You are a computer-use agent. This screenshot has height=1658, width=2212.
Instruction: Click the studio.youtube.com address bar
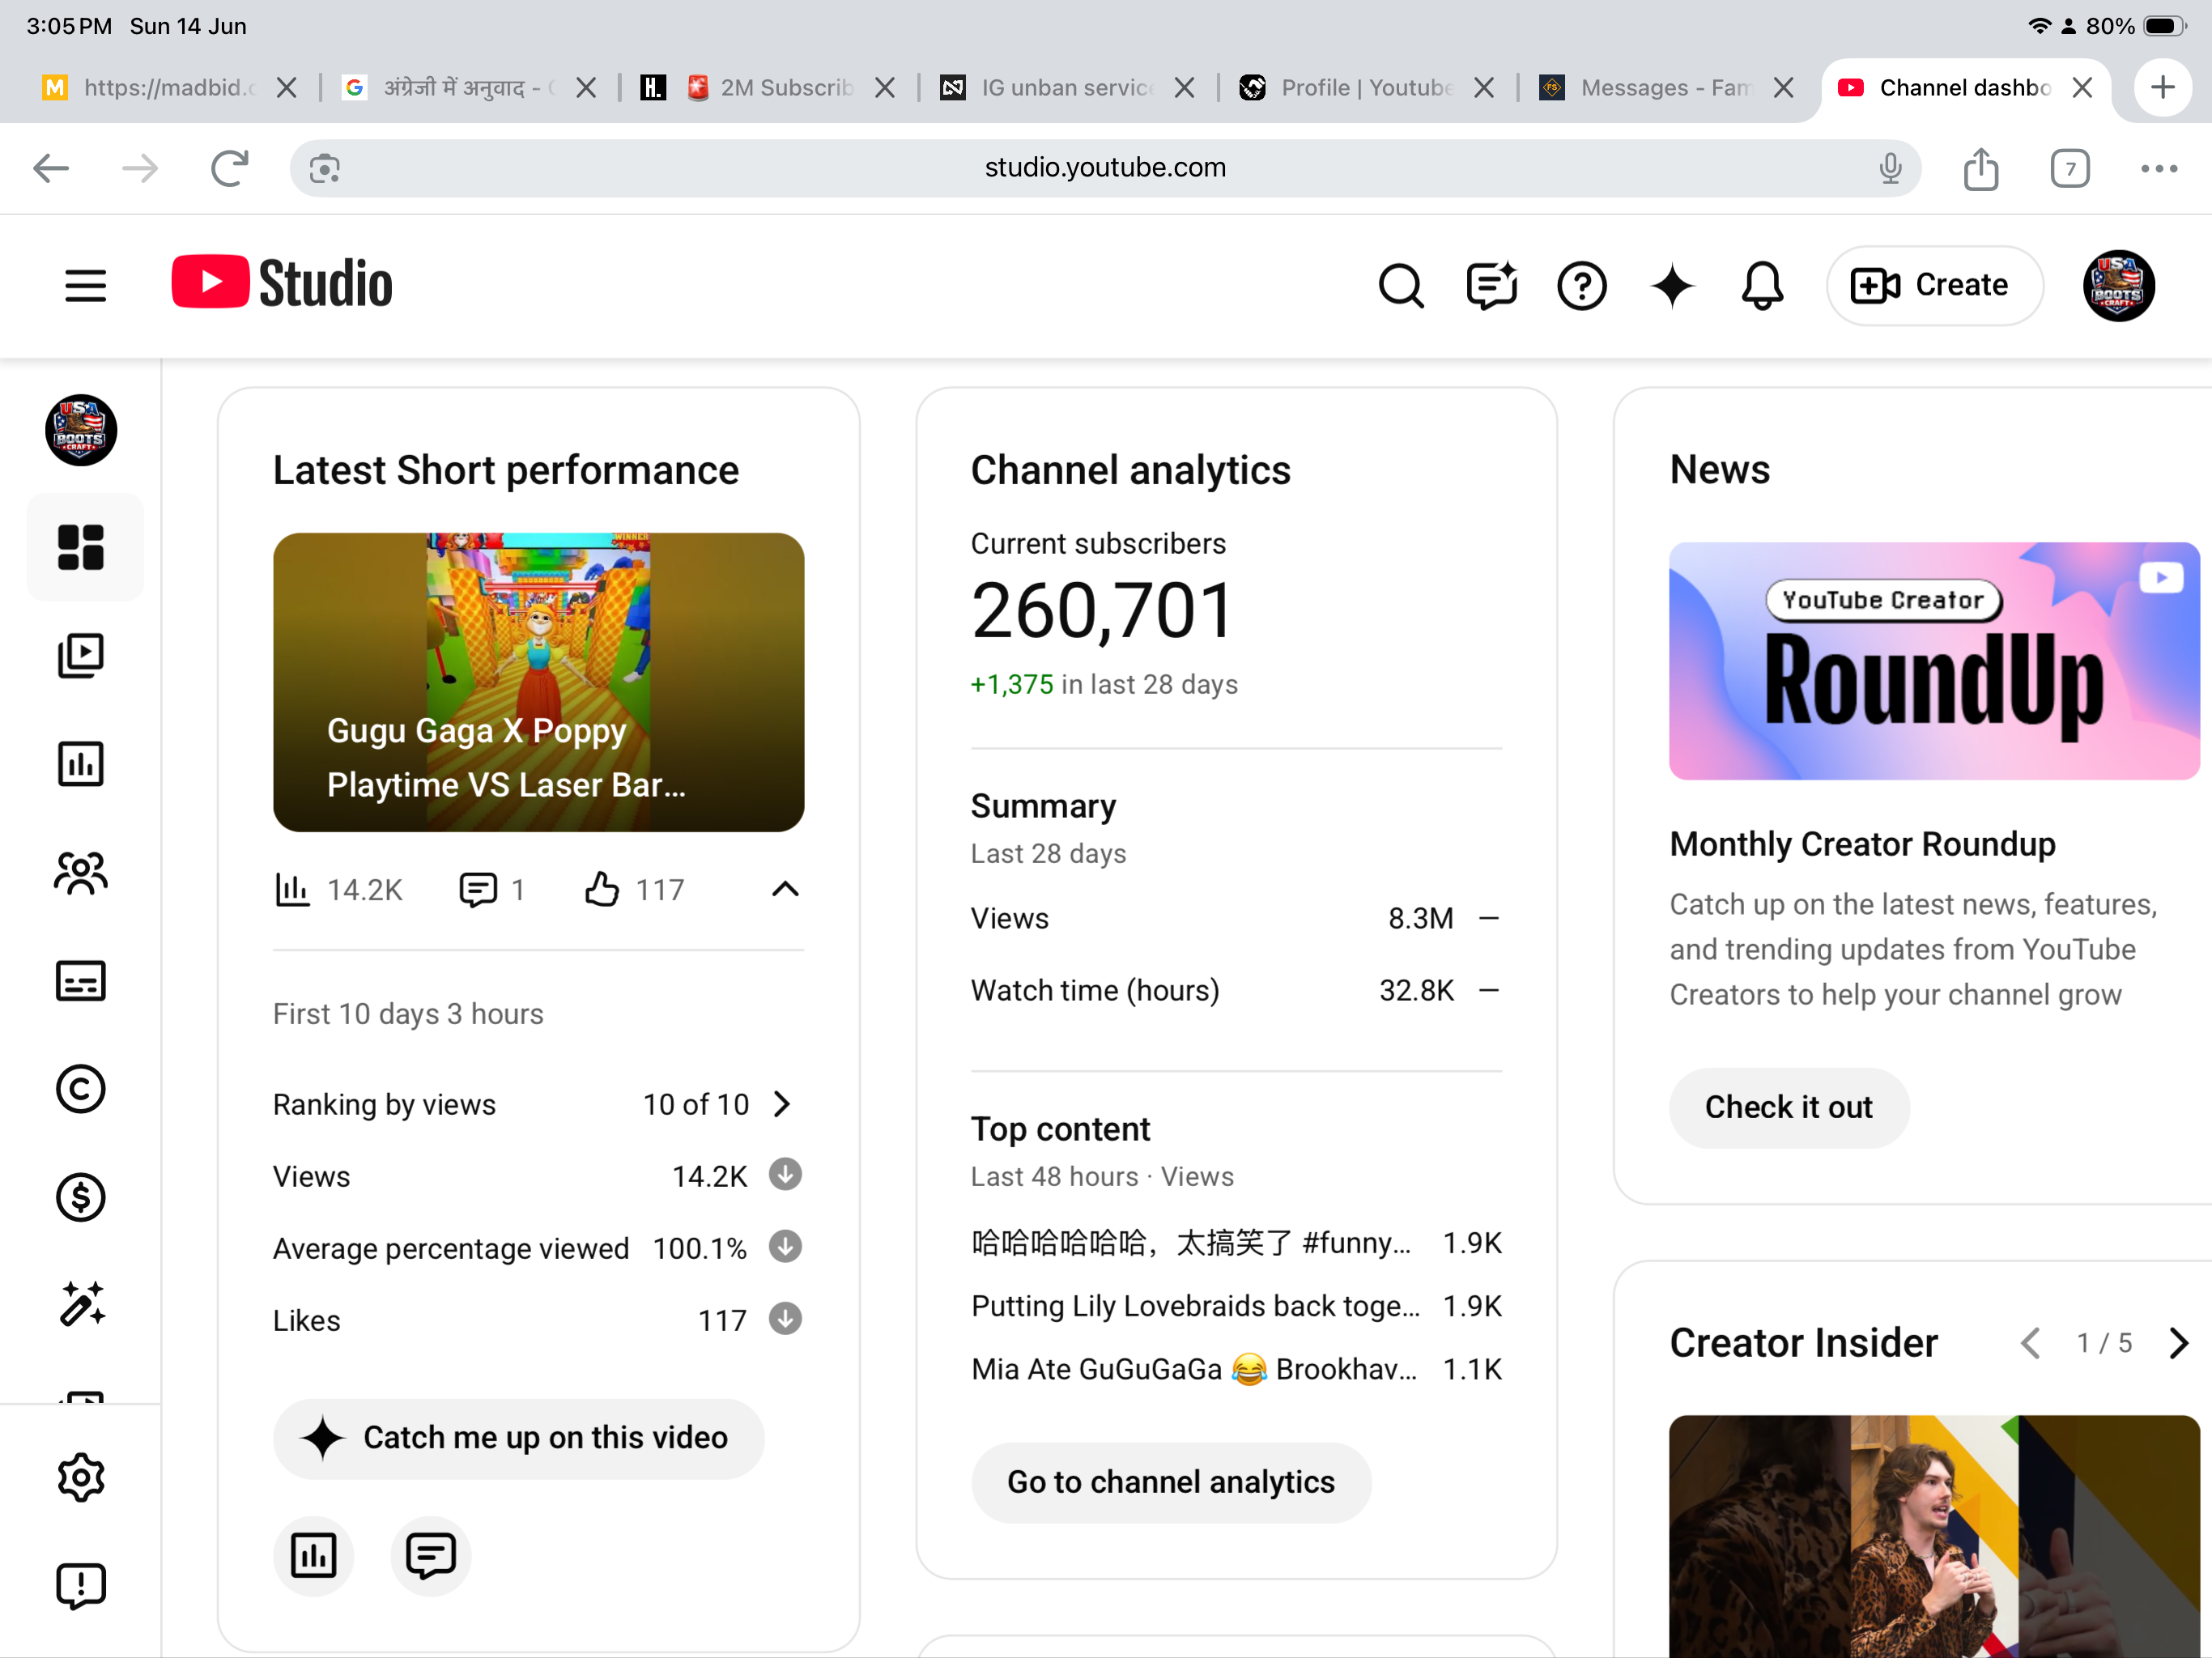(x=1105, y=168)
